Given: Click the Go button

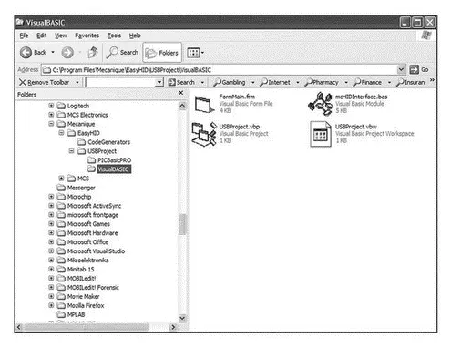Looking at the screenshot, I should pyautogui.click(x=419, y=69).
